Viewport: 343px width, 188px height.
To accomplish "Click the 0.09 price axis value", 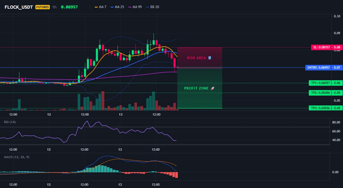I will point(337,33).
